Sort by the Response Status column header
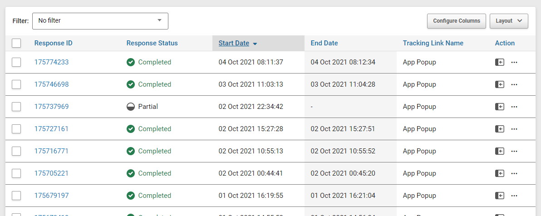 (152, 43)
